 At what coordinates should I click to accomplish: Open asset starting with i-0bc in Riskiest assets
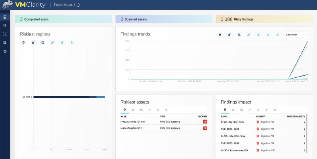(132, 128)
